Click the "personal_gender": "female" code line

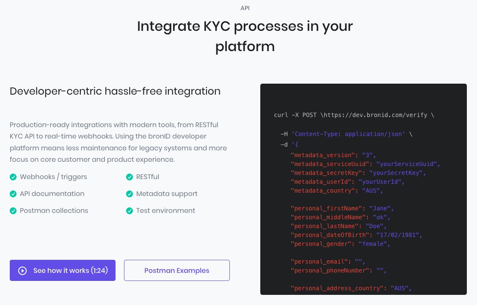(340, 244)
